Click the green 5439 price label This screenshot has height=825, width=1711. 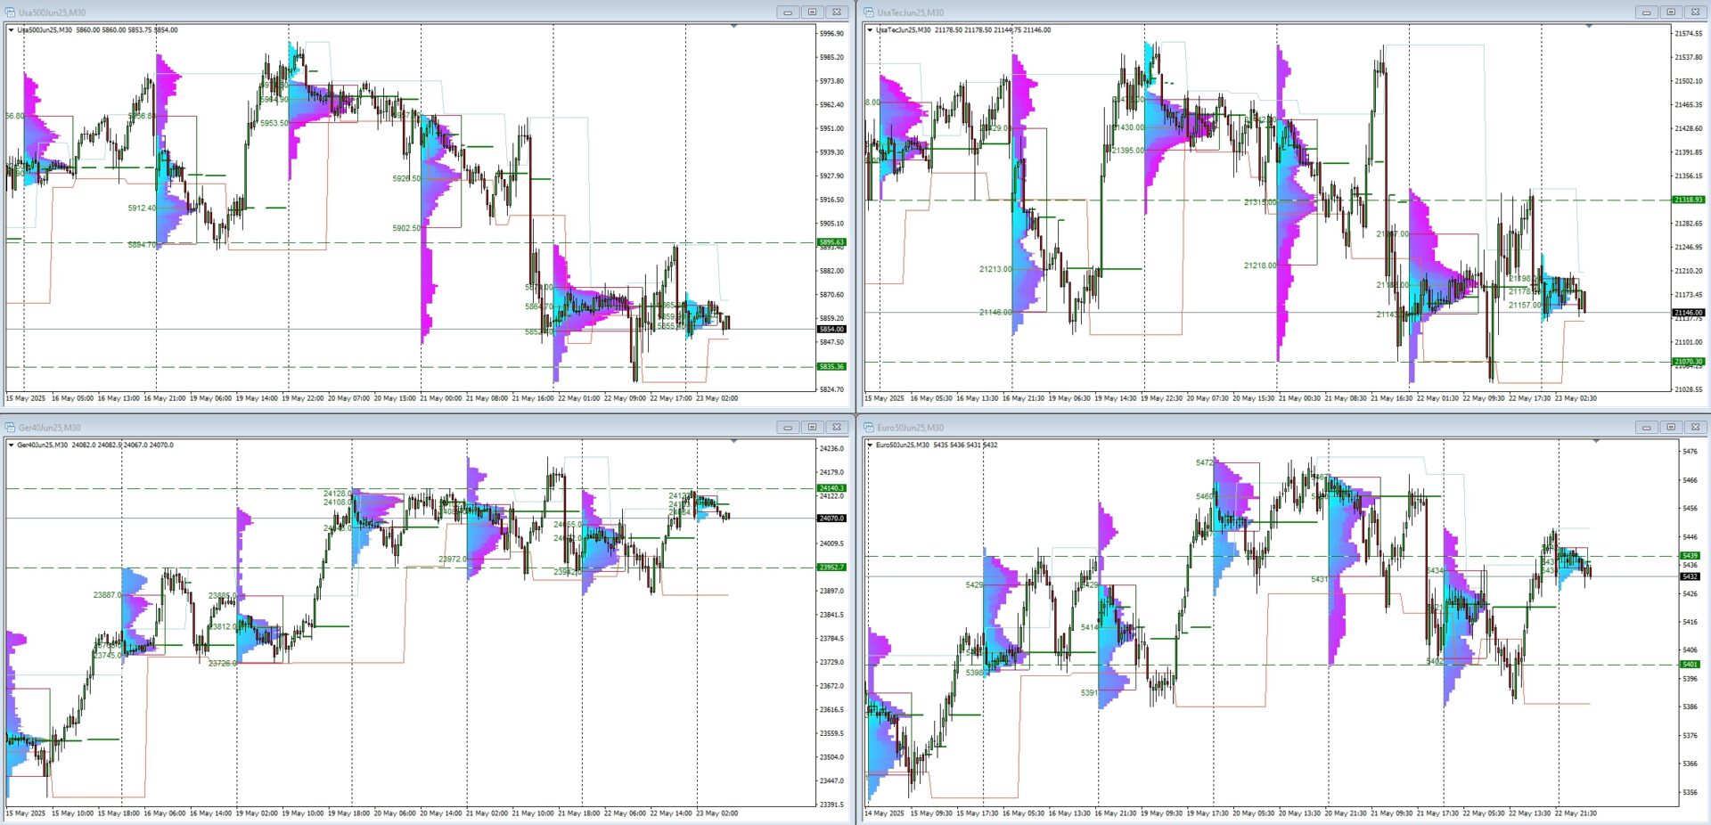(x=1690, y=556)
